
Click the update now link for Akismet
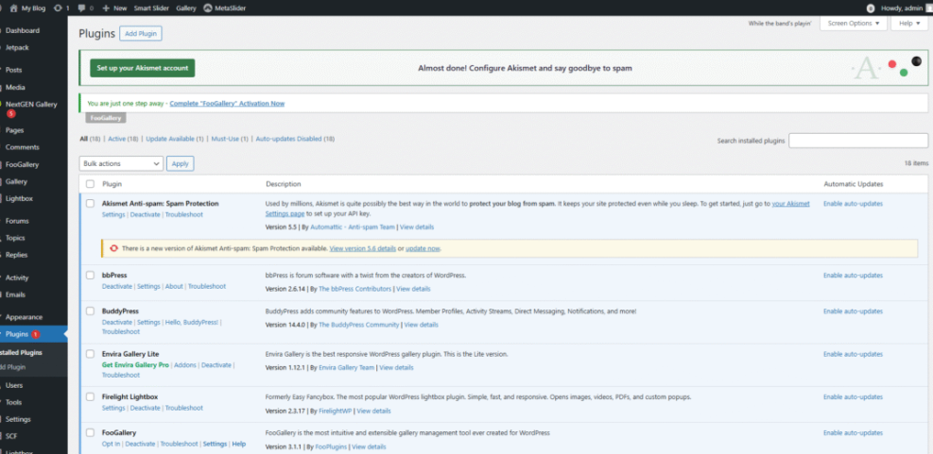tap(423, 248)
